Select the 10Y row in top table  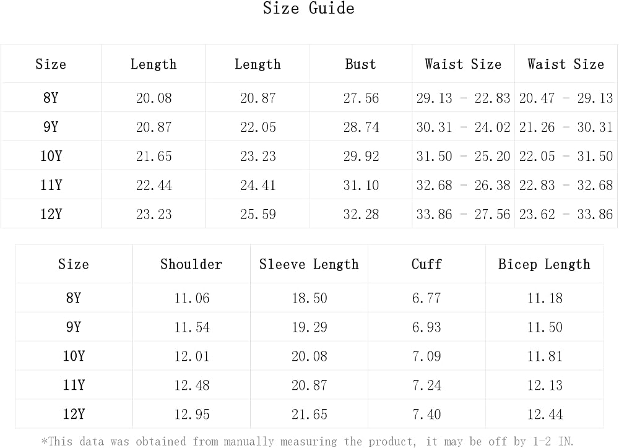pos(309,156)
